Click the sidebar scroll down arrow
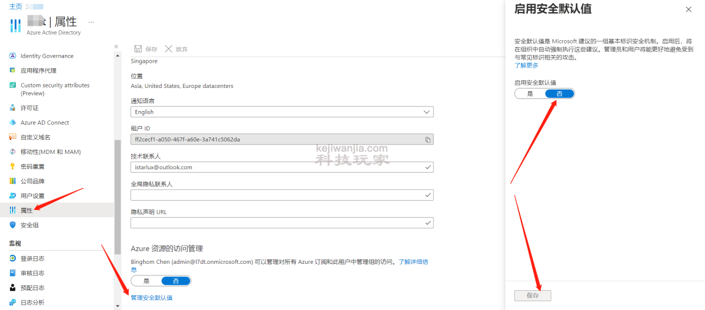The width and height of the screenshot is (705, 310). tap(117, 306)
